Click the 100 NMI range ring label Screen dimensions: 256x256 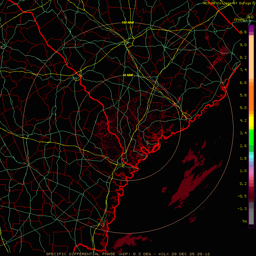128,22
